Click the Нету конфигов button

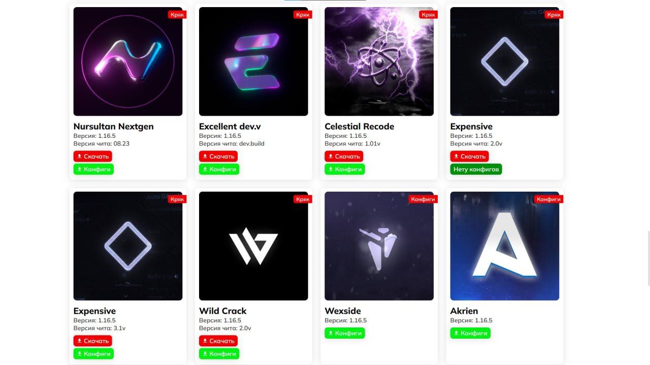(476, 169)
